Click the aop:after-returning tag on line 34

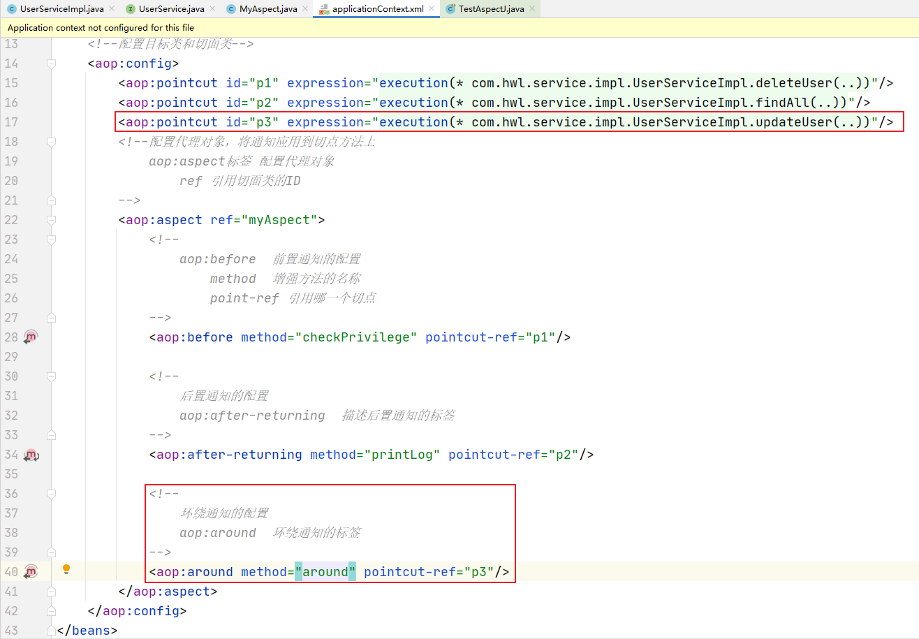pos(229,455)
